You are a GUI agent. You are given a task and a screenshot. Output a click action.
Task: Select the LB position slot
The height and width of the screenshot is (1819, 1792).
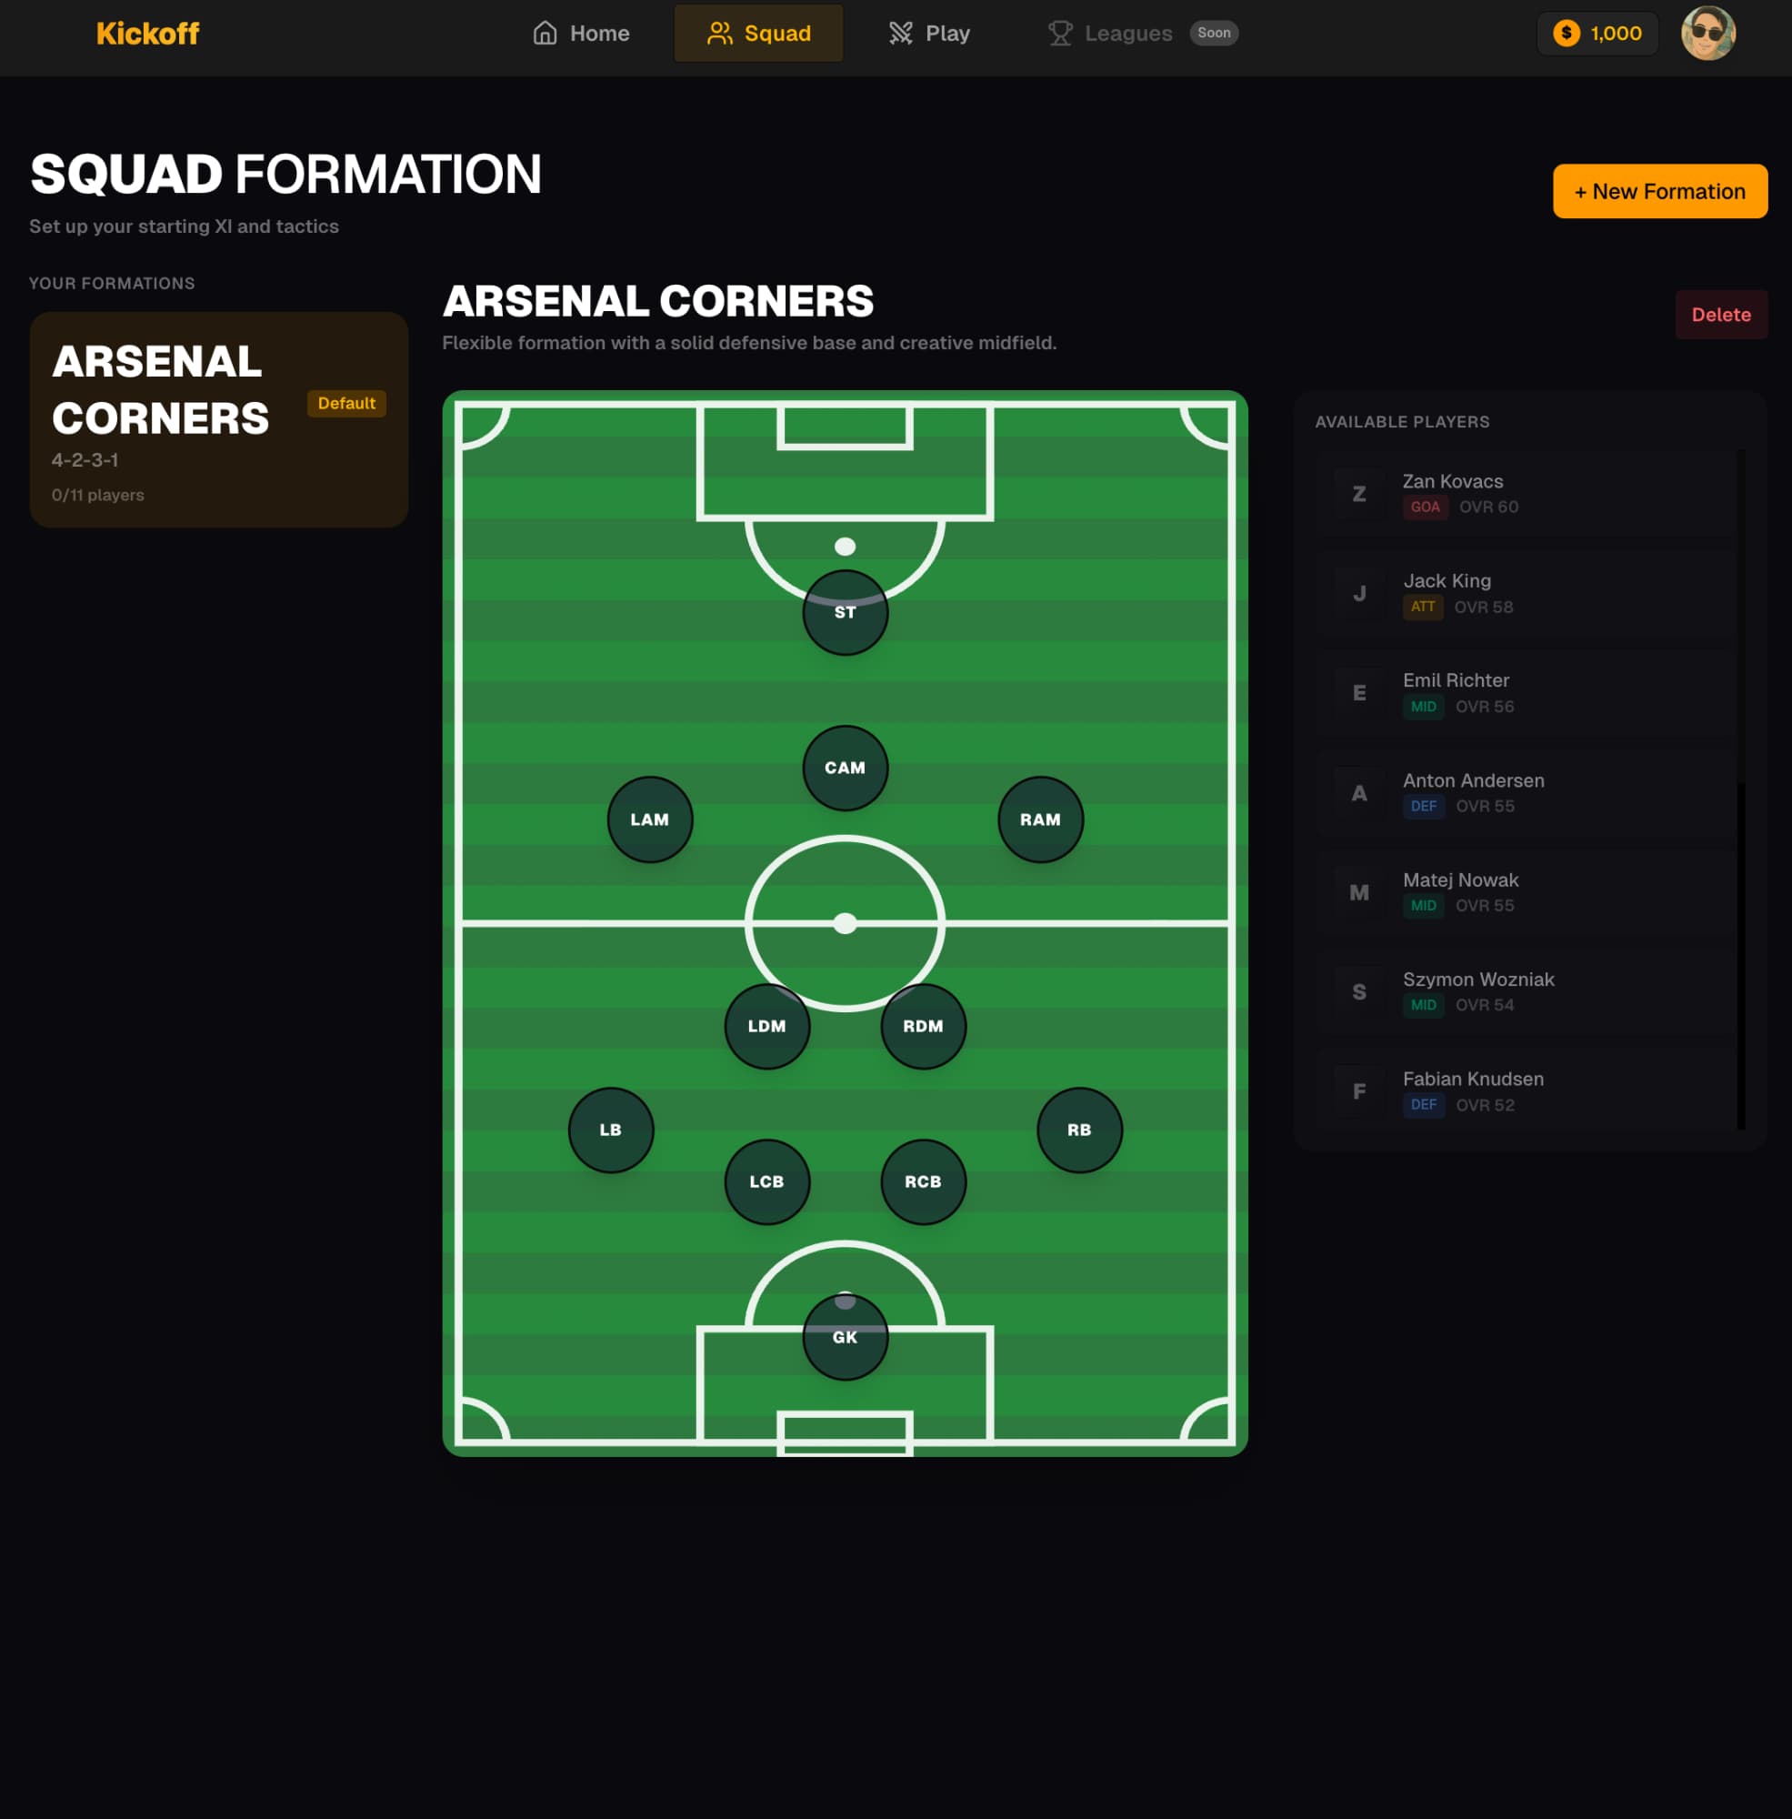610,1130
